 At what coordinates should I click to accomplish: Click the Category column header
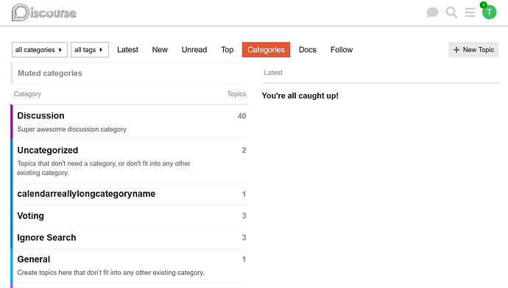27,94
